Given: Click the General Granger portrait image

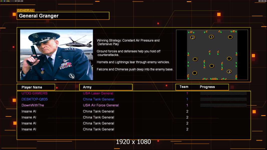Looking at the screenshot, I should pyautogui.click(x=57, y=55).
